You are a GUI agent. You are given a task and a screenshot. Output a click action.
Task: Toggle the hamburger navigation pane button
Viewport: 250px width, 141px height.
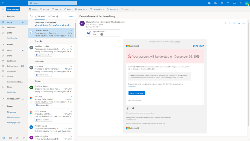coord(3,9)
